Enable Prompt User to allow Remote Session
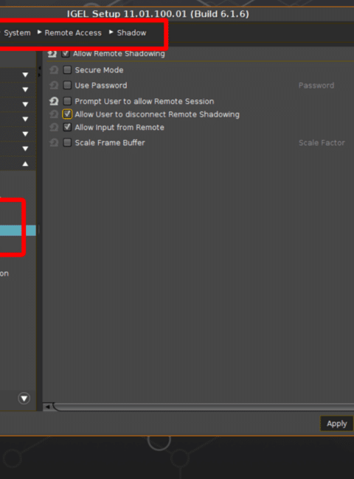Image resolution: width=354 pixels, height=479 pixels. [67, 101]
